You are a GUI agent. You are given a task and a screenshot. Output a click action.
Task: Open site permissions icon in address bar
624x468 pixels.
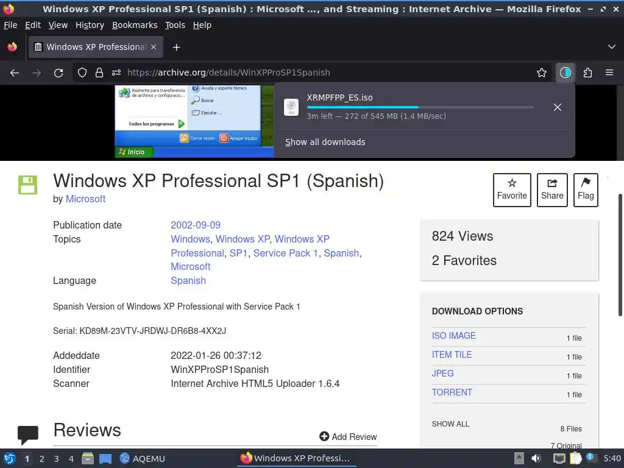(116, 73)
